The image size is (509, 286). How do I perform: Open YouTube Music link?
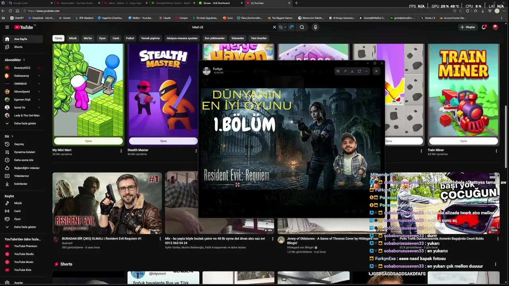click(23, 262)
